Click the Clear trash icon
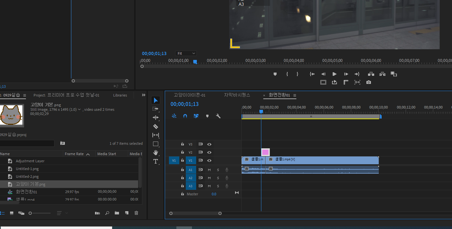The image size is (452, 229). pyautogui.click(x=136, y=213)
